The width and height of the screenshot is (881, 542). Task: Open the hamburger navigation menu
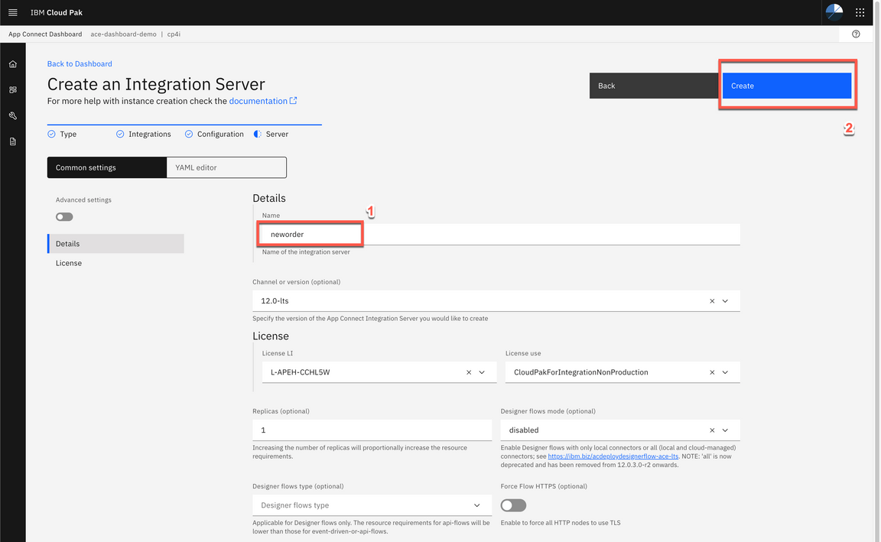[x=12, y=12]
